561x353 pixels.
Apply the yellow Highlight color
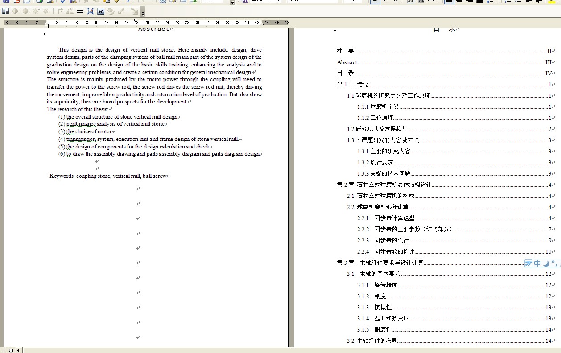pyautogui.click(x=551, y=2)
